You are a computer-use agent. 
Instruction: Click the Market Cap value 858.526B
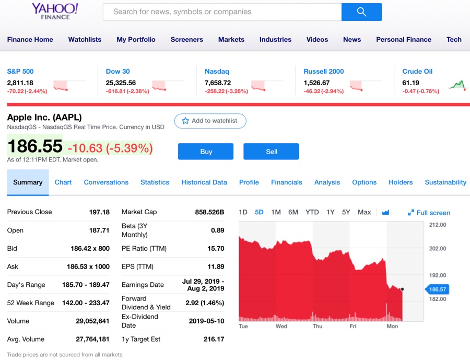209,212
